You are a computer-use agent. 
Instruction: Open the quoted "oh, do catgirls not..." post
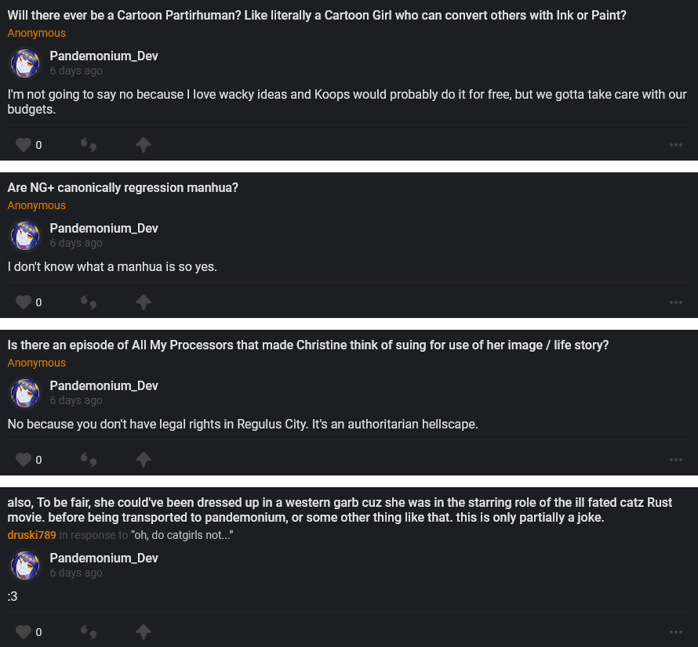pos(183,535)
